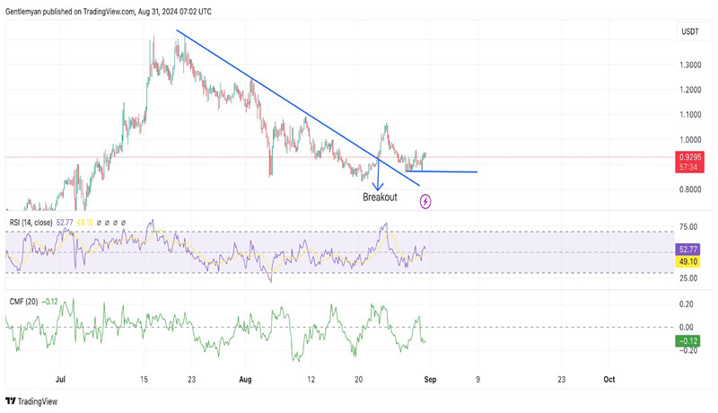Click the 75.00 RSI scale label
The height and width of the screenshot is (413, 718).
point(688,227)
